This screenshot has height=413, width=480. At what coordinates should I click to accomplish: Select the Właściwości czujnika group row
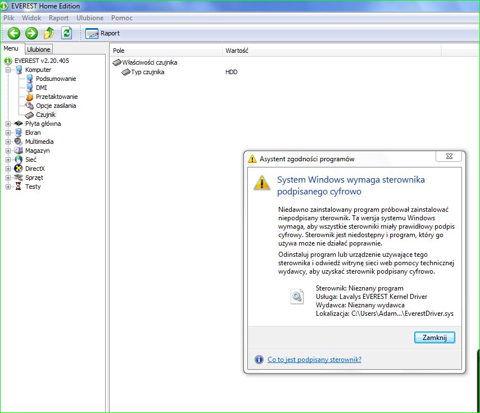click(x=145, y=63)
